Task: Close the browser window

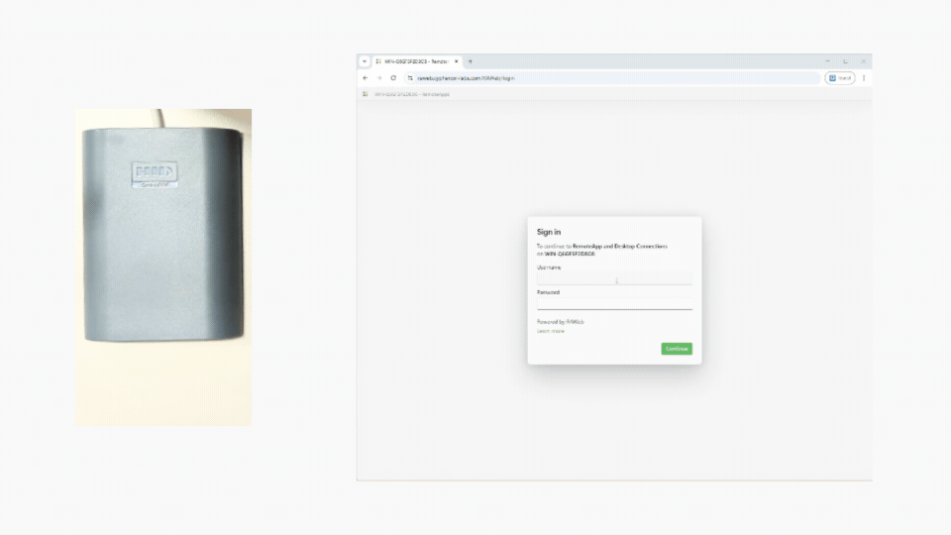Action: [863, 61]
